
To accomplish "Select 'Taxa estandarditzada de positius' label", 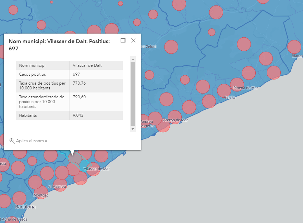I will (x=41, y=102).
